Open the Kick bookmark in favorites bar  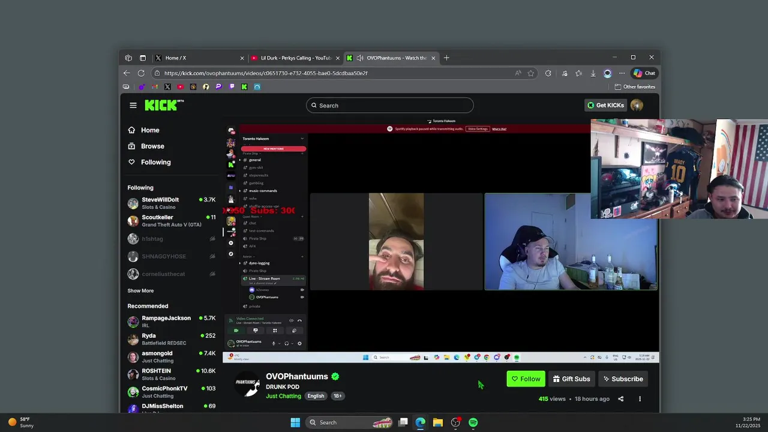pos(244,86)
